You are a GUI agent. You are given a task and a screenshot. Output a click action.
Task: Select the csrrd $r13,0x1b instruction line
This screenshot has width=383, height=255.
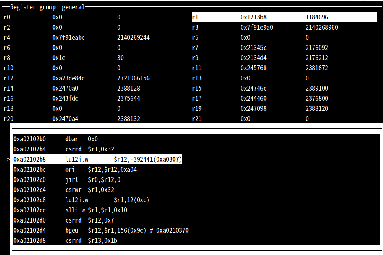pyautogui.click(x=91, y=241)
